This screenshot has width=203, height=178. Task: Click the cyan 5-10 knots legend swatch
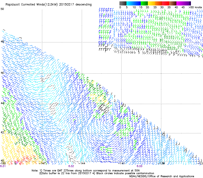pos(130,3)
